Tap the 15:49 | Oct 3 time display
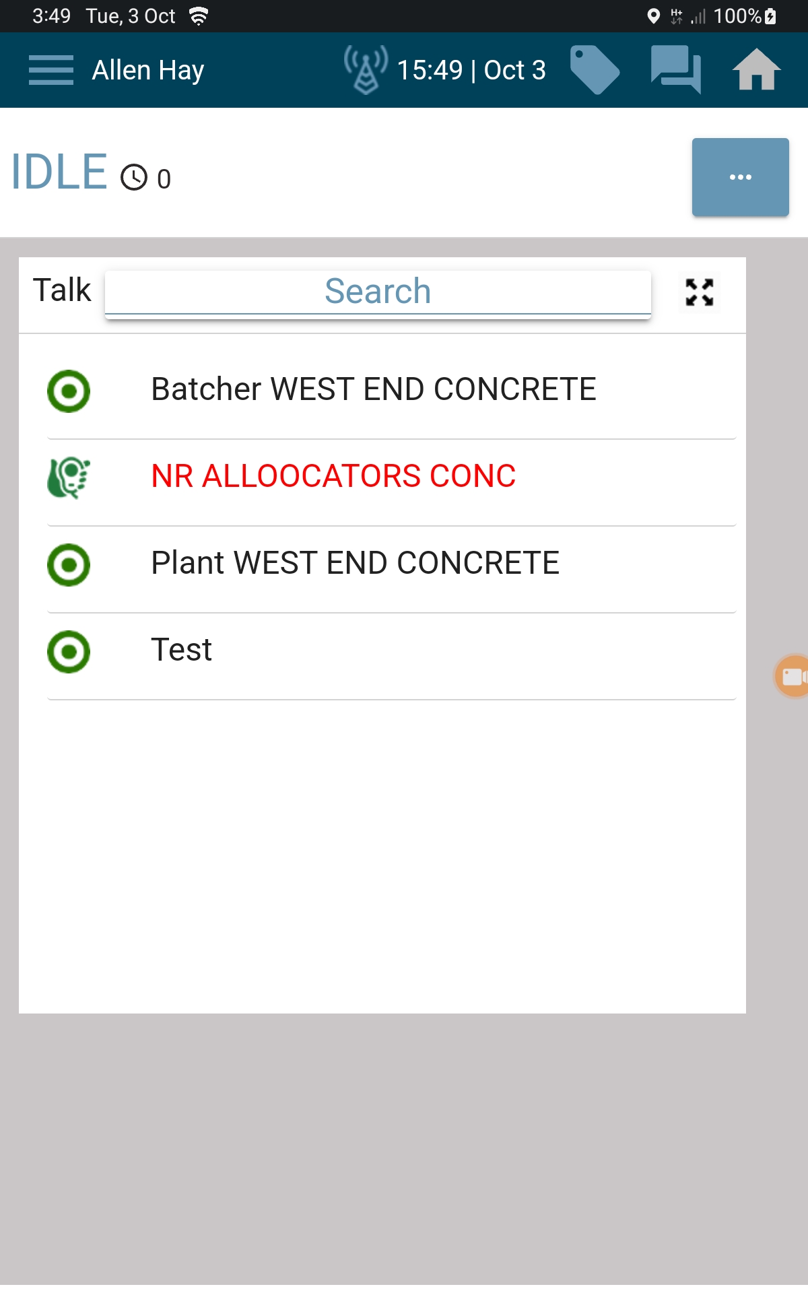This screenshot has width=808, height=1293. click(x=471, y=70)
